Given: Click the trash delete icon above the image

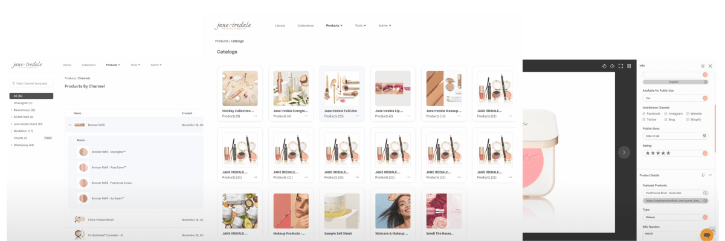Looking at the screenshot, I should [x=629, y=66].
